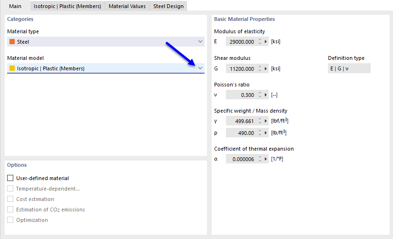Open the Steel Design tab

(x=168, y=6)
